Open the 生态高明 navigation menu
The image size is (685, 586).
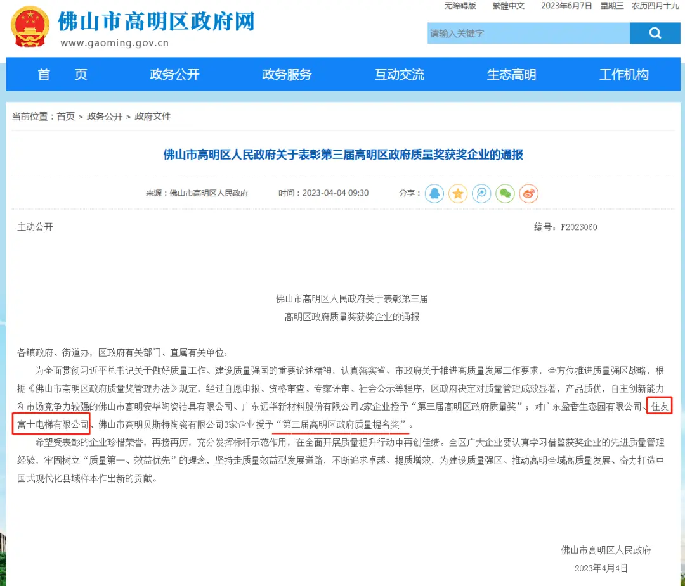(x=511, y=74)
